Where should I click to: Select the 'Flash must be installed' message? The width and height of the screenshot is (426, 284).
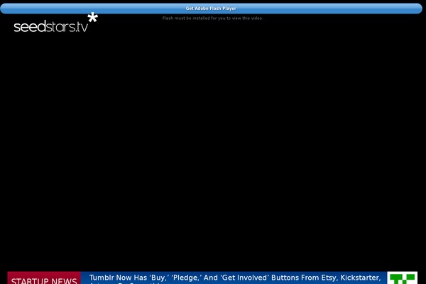coord(212,18)
